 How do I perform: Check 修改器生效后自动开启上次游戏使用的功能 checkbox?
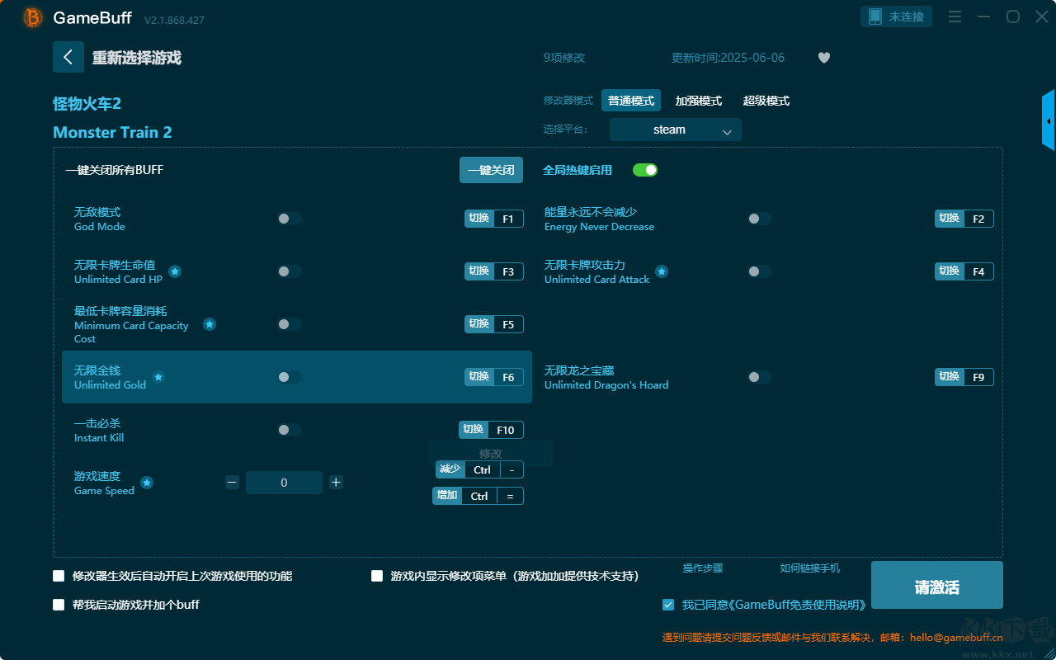pos(59,576)
